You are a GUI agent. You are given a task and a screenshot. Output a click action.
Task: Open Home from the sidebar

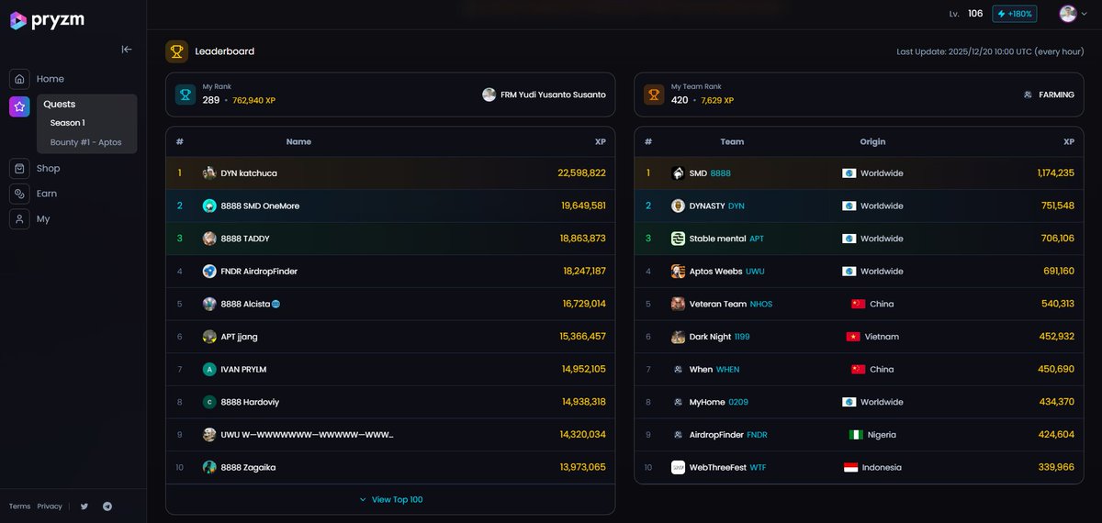(51, 79)
